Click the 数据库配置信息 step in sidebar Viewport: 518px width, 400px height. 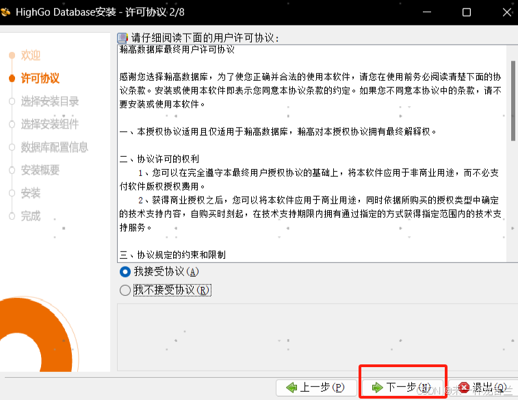pos(55,147)
